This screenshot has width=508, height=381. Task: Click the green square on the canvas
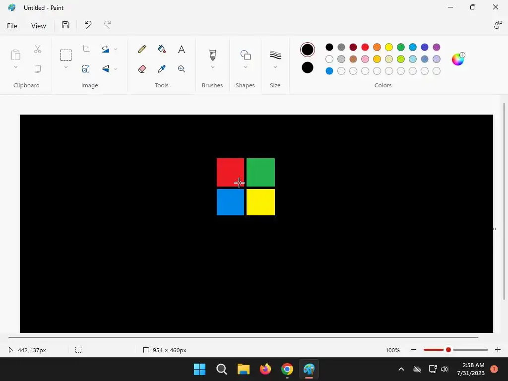[x=260, y=172]
